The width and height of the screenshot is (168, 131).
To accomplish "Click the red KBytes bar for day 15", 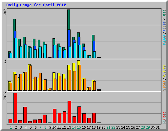I will pos(79,115).
